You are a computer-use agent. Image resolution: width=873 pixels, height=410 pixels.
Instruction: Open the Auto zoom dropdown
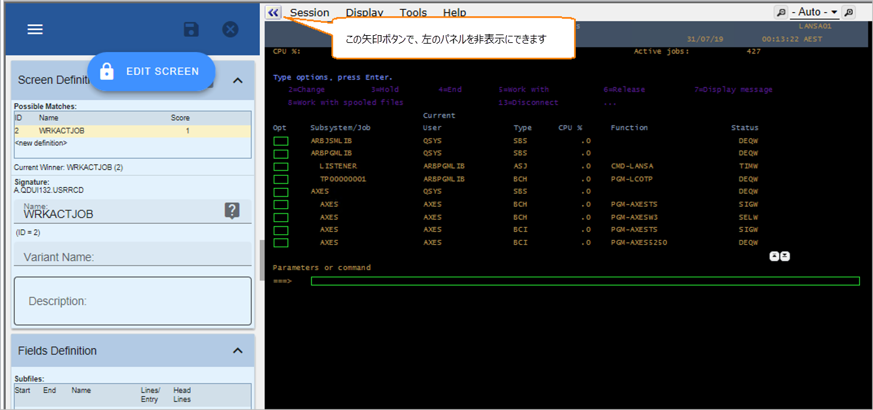tap(814, 12)
